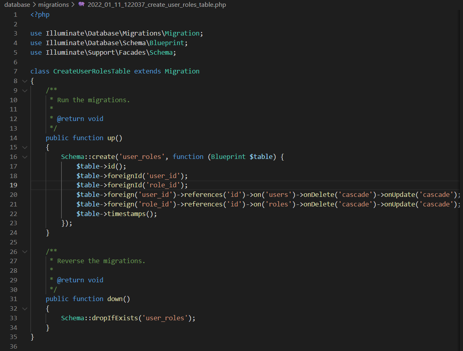Click 'Schema::create' on line 16
Image resolution: width=463 pixels, height=351 pixels.
point(88,157)
